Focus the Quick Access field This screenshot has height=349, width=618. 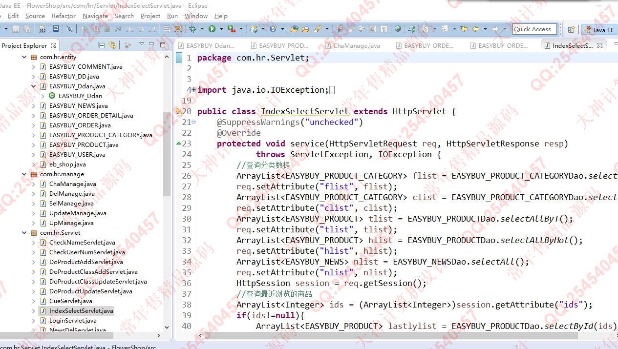click(534, 29)
